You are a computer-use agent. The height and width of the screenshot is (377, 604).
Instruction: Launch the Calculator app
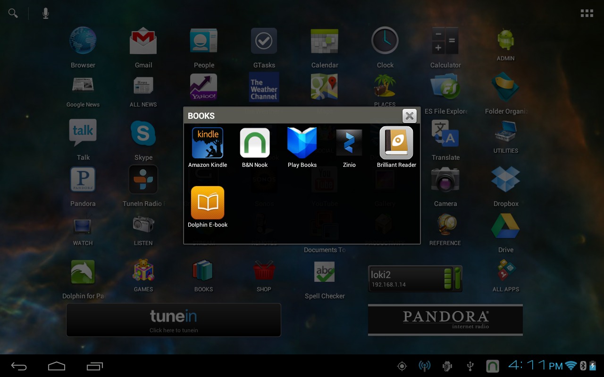click(445, 47)
